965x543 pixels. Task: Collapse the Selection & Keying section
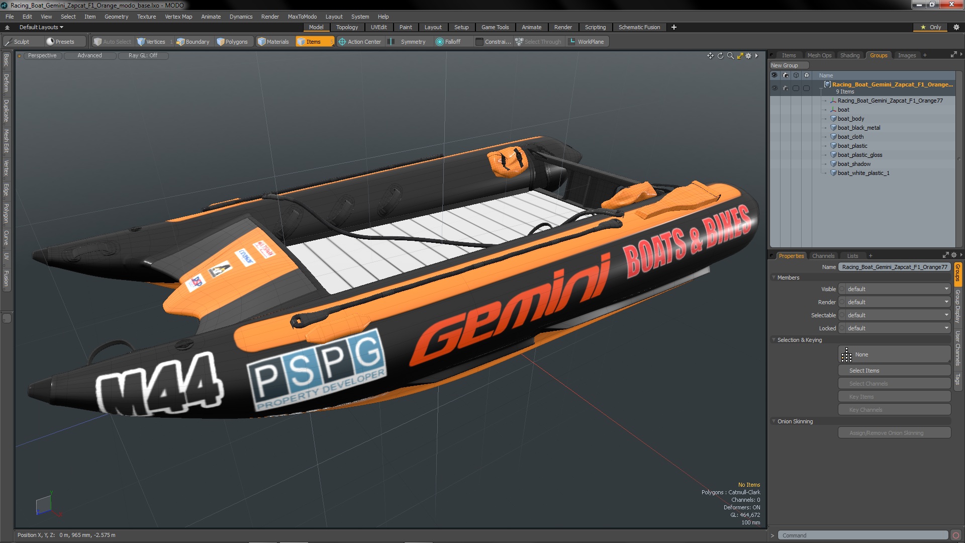point(774,340)
